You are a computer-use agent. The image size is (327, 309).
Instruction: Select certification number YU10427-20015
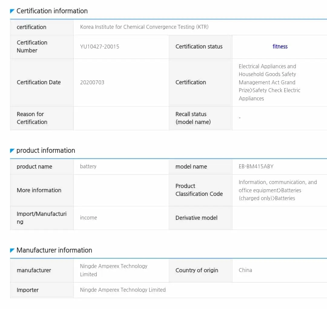[100, 46]
